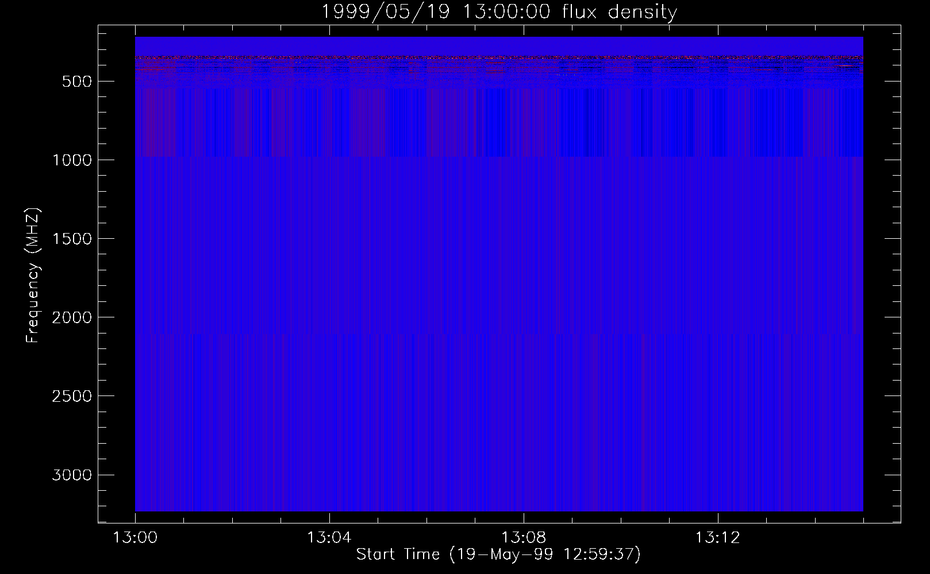This screenshot has height=574, width=930.
Task: Click the 13:04 time tick label
Action: [329, 538]
